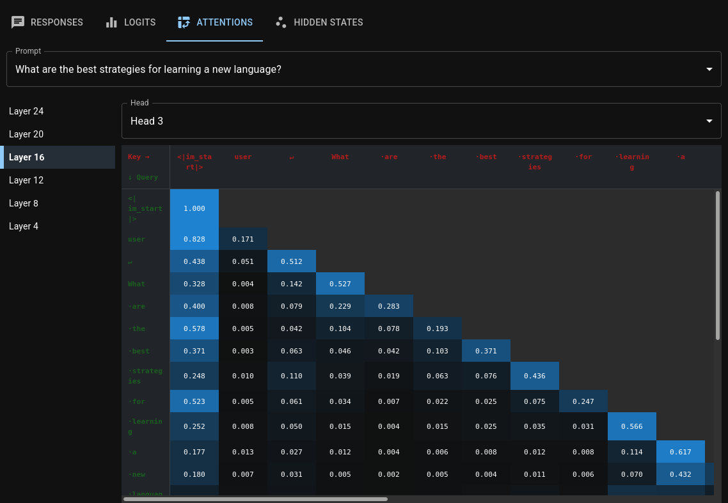Click the 0.436 cell in ·strategies row
This screenshot has width=728, height=503.
[535, 376]
